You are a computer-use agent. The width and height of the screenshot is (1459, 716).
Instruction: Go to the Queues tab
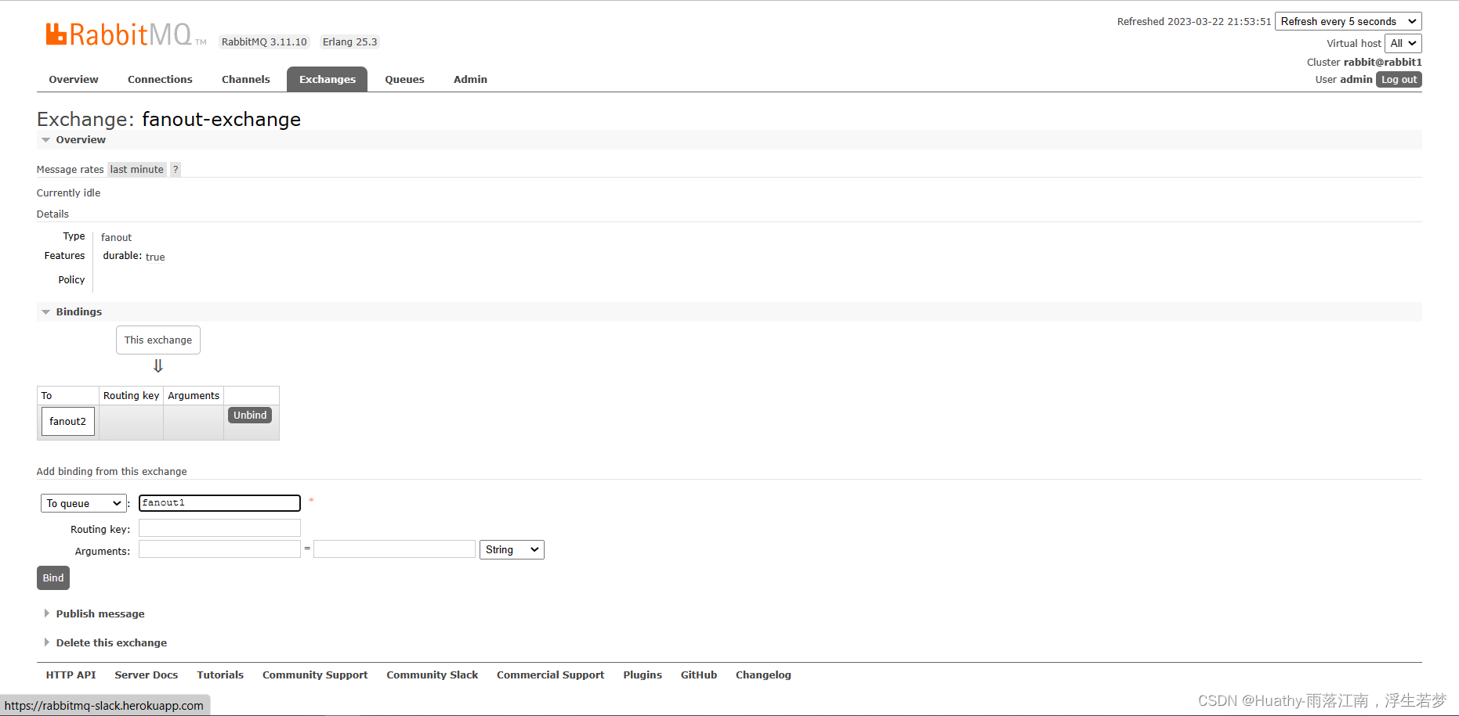coord(404,79)
